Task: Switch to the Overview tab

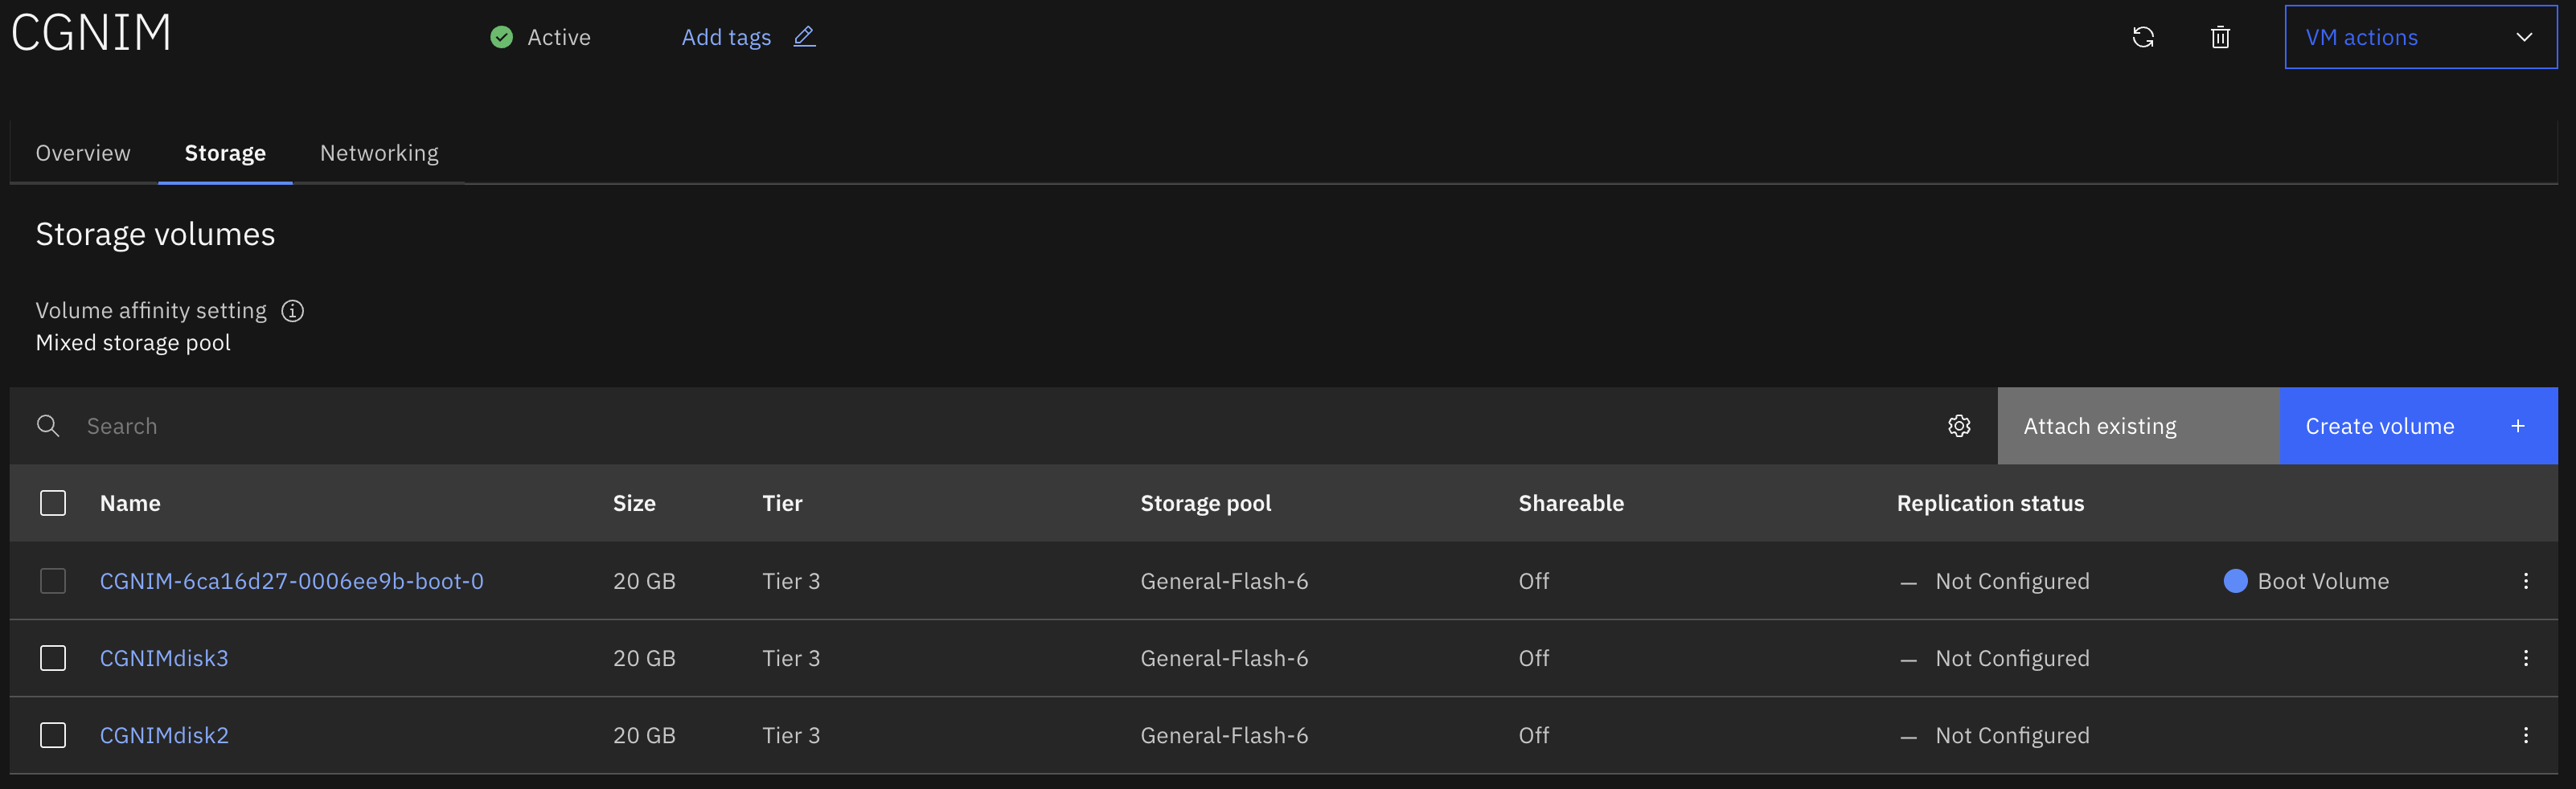Action: click(x=83, y=153)
